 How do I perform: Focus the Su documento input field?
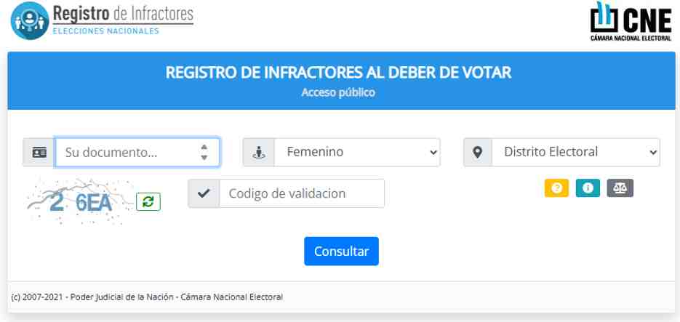tap(137, 152)
